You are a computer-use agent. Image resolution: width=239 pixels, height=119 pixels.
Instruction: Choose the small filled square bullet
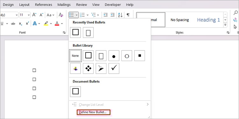pyautogui.click(x=140, y=56)
